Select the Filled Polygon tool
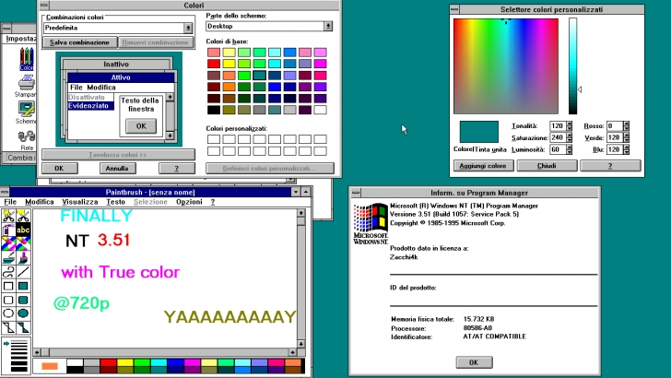 point(23,327)
